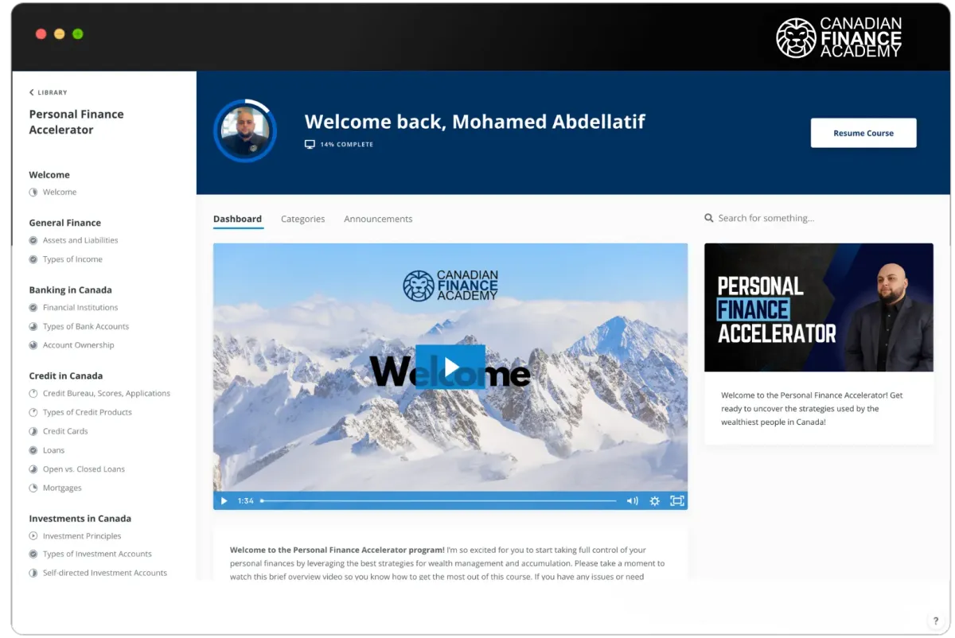Click the icon beside Types of Investment Accounts
The height and width of the screenshot is (638, 955).
tap(33, 554)
